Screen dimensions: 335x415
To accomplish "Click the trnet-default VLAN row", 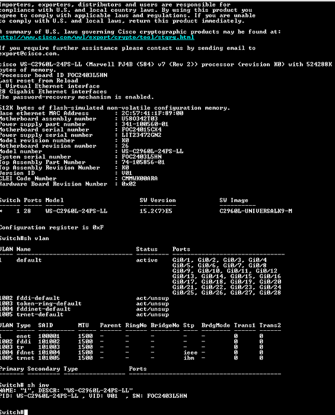I will click(84, 314).
